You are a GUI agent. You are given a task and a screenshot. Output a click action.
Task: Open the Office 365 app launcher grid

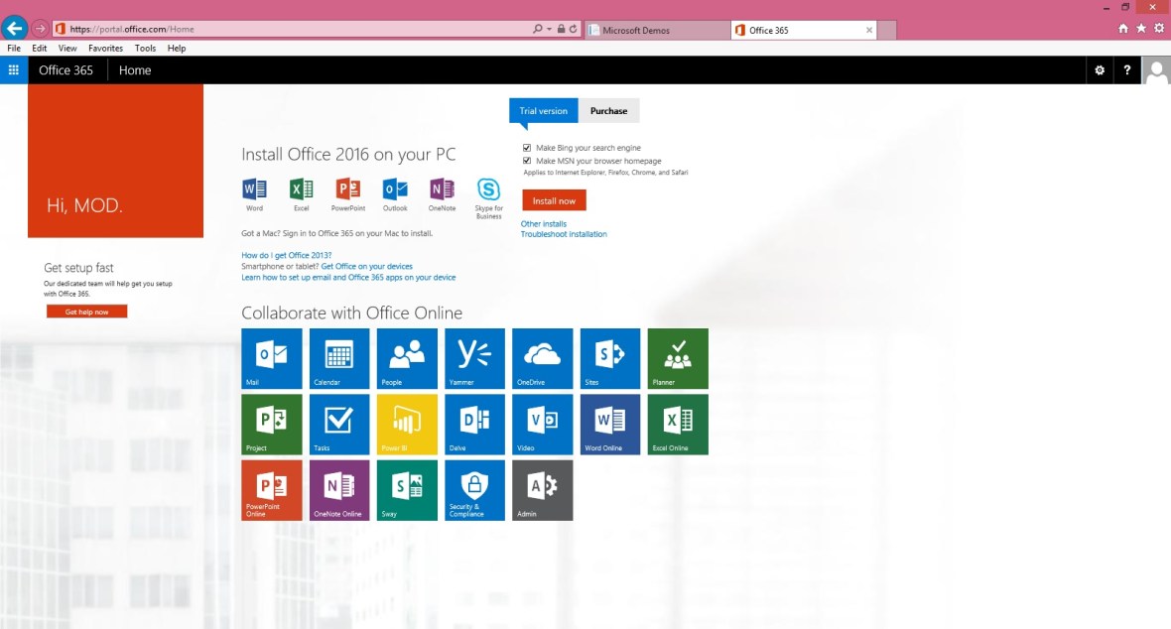[x=14, y=70]
